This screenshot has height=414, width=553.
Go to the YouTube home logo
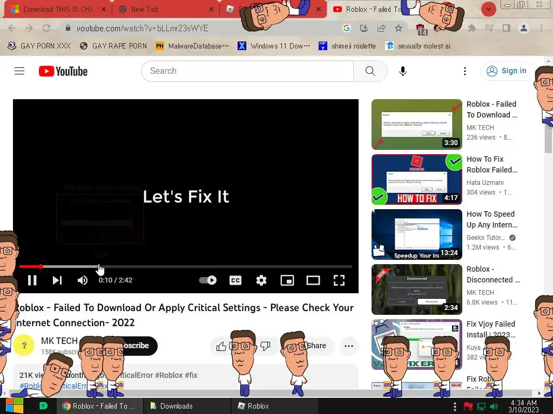(63, 71)
